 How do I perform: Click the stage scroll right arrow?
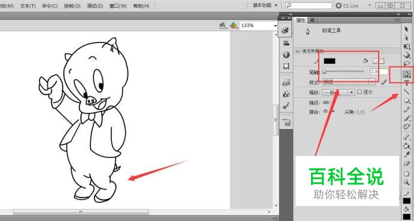(x=270, y=212)
